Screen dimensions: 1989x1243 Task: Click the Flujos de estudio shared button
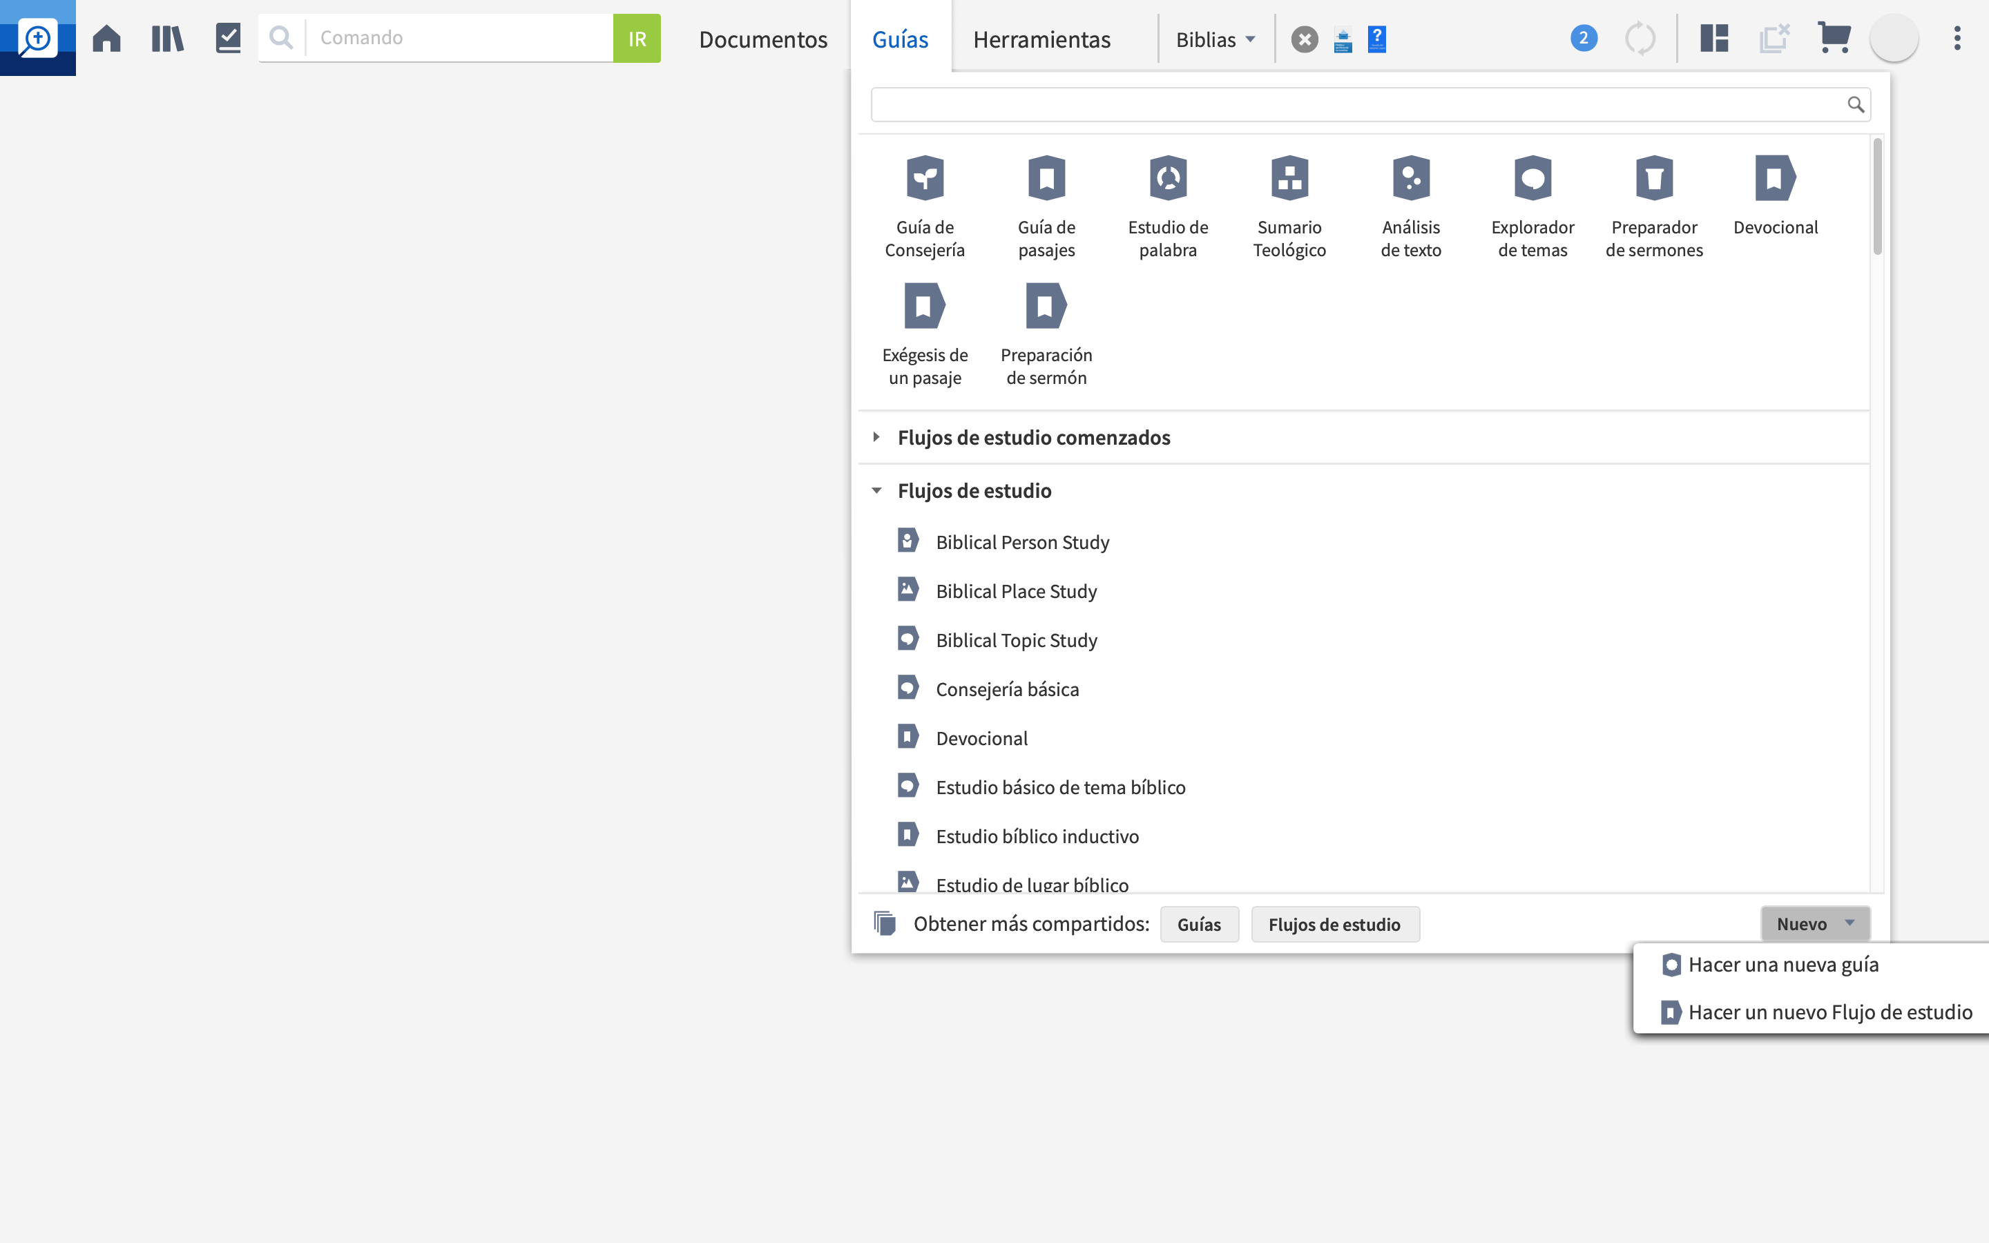pyautogui.click(x=1335, y=924)
